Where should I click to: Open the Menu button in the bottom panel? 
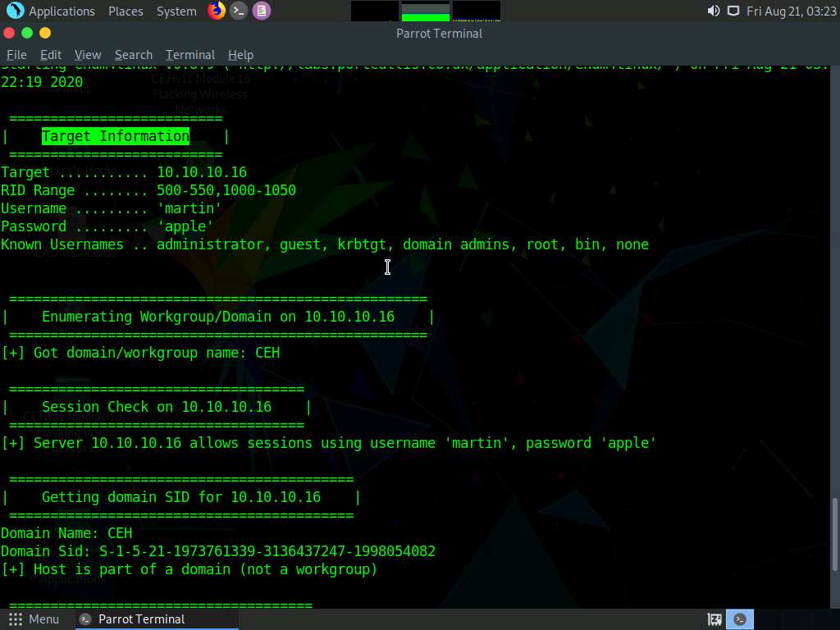pyautogui.click(x=34, y=619)
